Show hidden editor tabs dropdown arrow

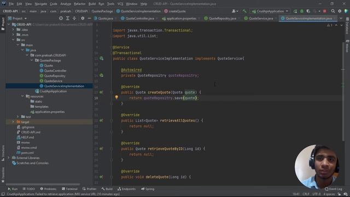(x=341, y=18)
